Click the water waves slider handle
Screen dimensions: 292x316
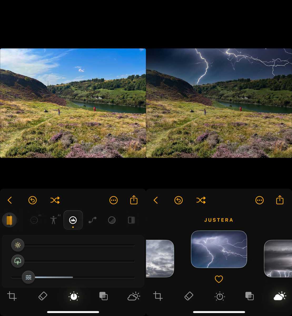(28, 277)
